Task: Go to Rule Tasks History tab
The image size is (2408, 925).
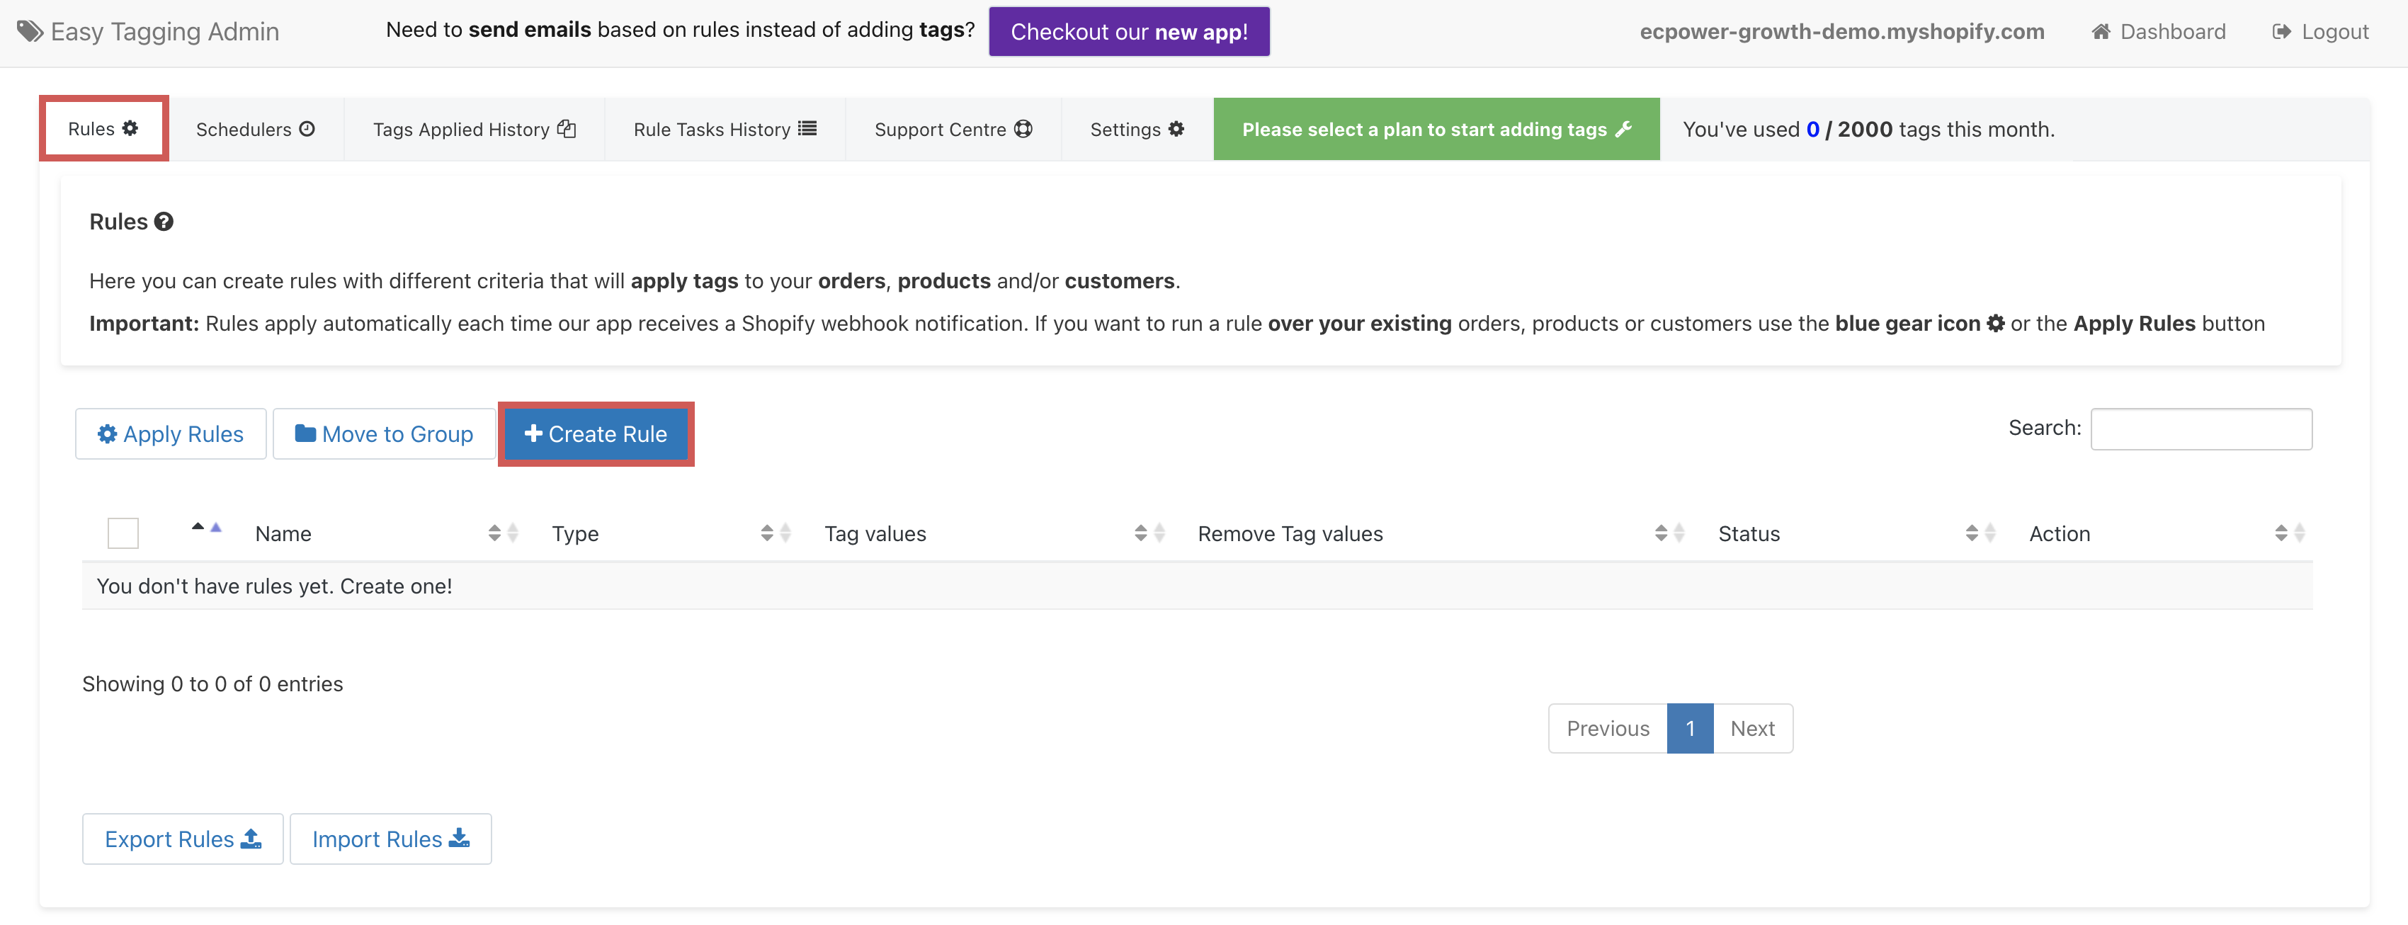Action: click(725, 129)
